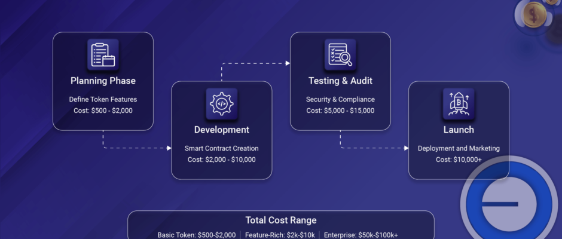
Task: Click "Cost: $500 - $2,000" text
Action: pos(103,111)
